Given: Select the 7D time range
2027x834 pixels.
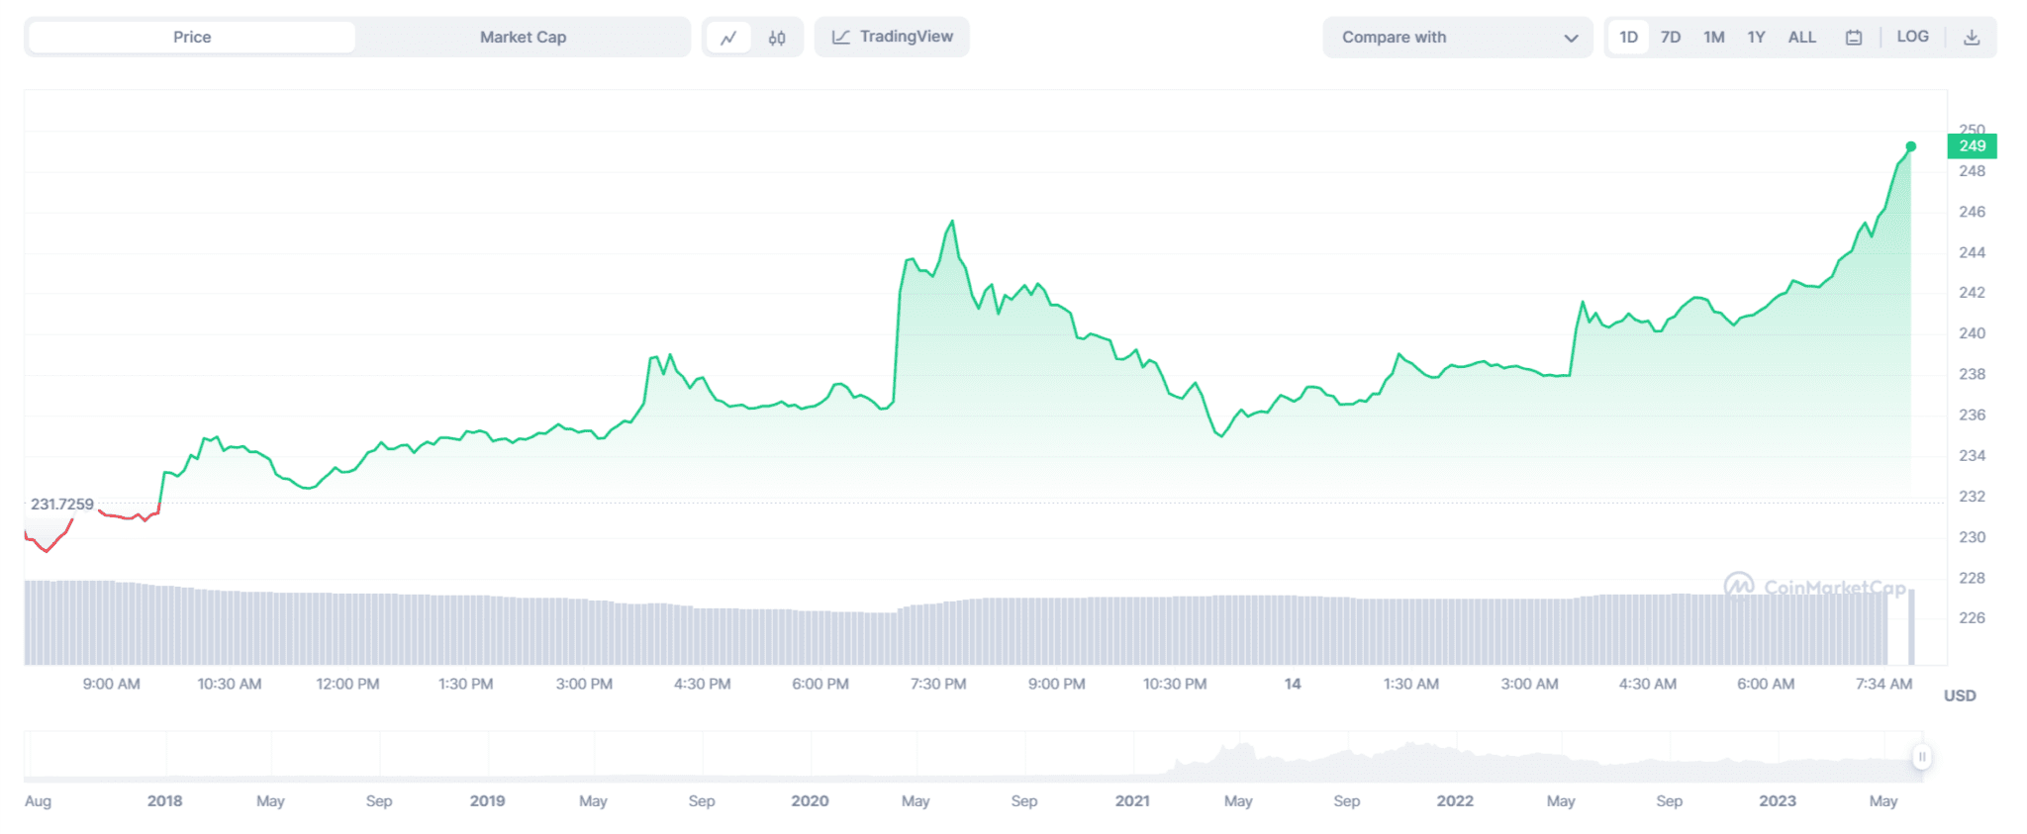Looking at the screenshot, I should point(1671,38).
